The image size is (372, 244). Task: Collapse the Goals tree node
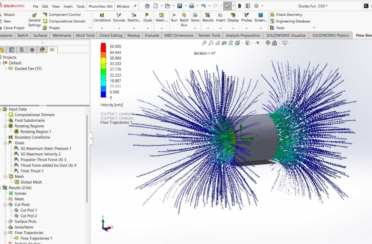(5, 143)
